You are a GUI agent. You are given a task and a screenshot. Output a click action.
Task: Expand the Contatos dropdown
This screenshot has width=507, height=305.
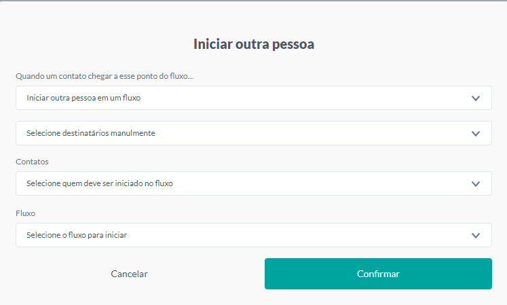(253, 183)
